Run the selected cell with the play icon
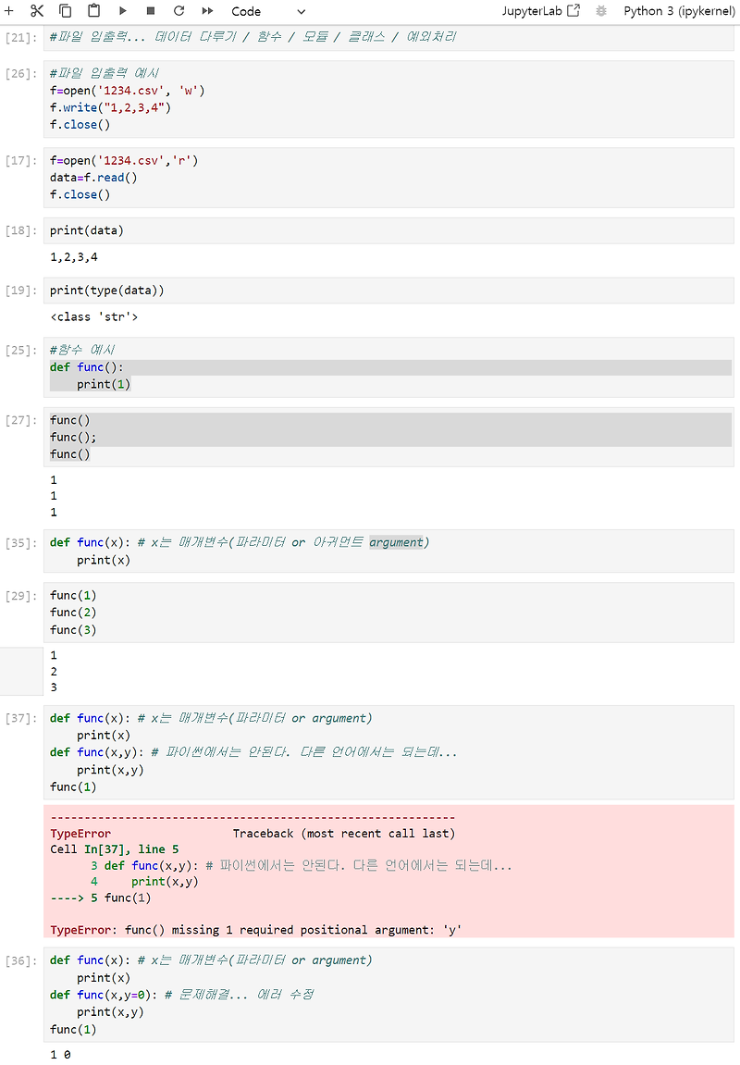Viewport: 740px width, 1065px height. [x=122, y=10]
